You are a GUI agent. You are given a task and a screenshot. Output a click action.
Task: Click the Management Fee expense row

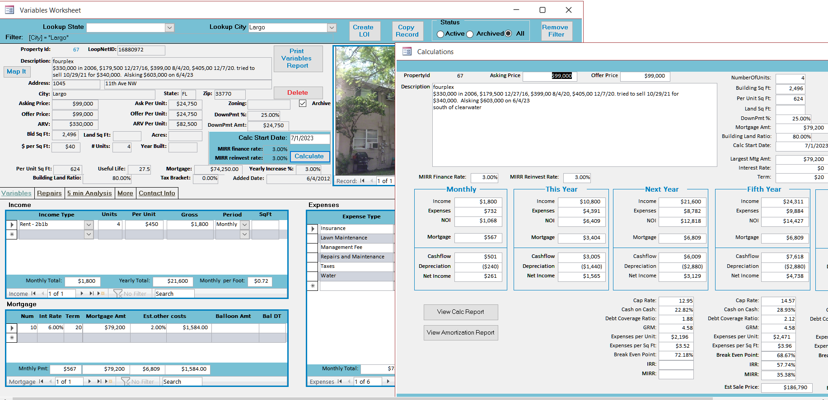click(356, 248)
